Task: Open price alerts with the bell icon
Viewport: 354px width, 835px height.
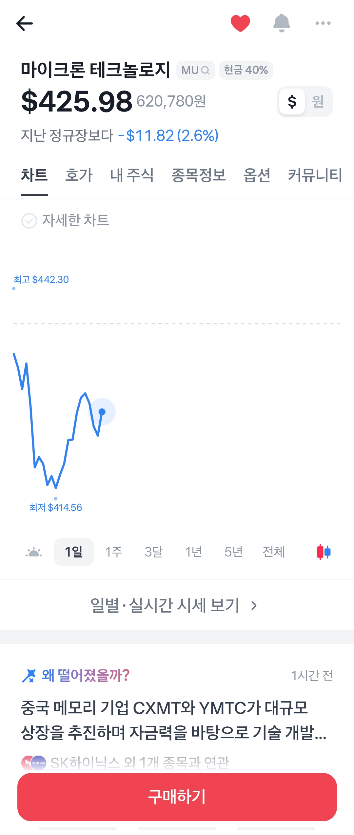Action: coord(282,23)
